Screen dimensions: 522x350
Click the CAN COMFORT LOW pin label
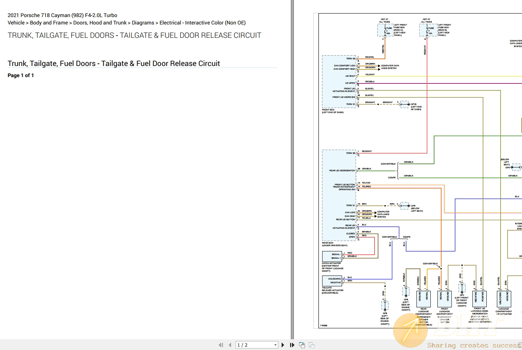tap(345, 66)
